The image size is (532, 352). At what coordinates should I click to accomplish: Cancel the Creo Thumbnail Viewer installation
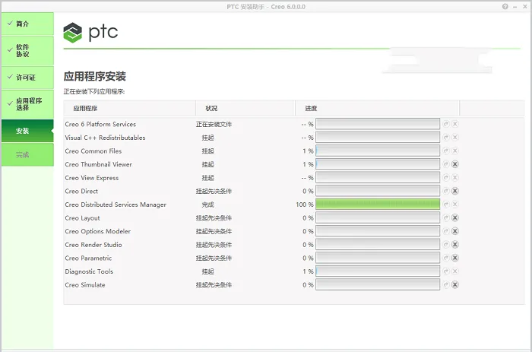455,164
